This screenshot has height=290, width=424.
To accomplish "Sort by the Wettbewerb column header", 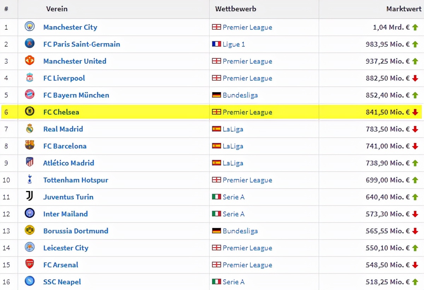I will [235, 9].
